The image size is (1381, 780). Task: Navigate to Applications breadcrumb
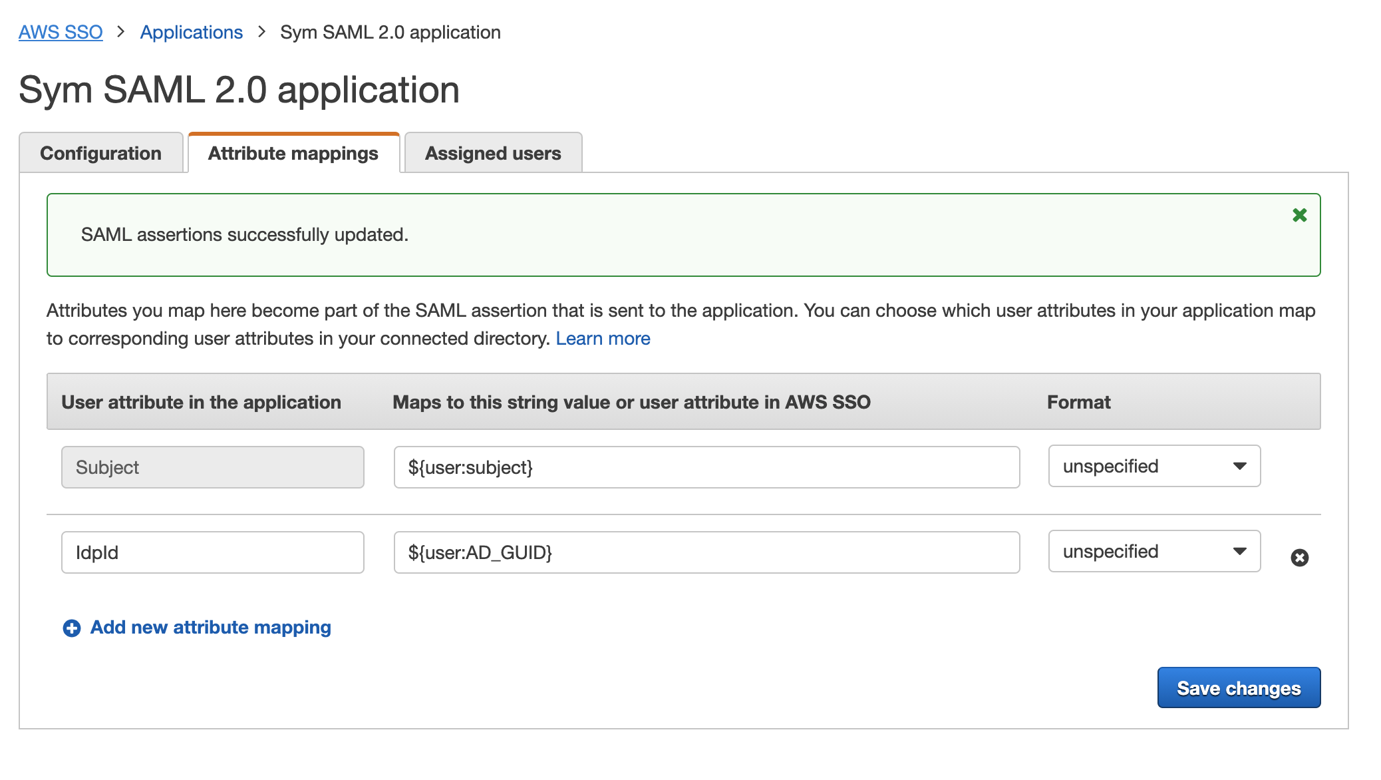coord(192,32)
